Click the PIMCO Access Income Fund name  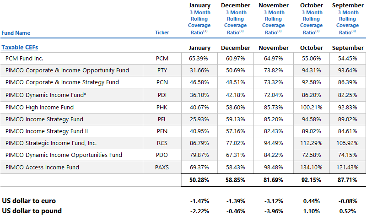pos(42,167)
